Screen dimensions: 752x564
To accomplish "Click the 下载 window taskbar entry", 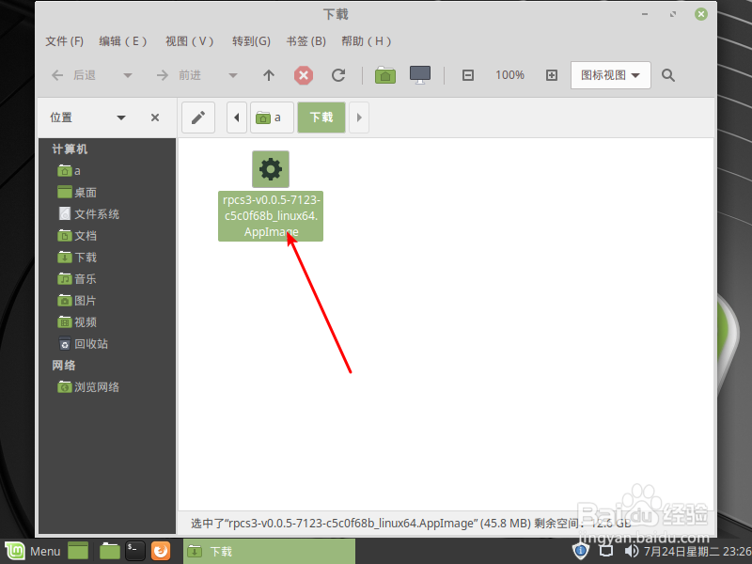I will [269, 551].
